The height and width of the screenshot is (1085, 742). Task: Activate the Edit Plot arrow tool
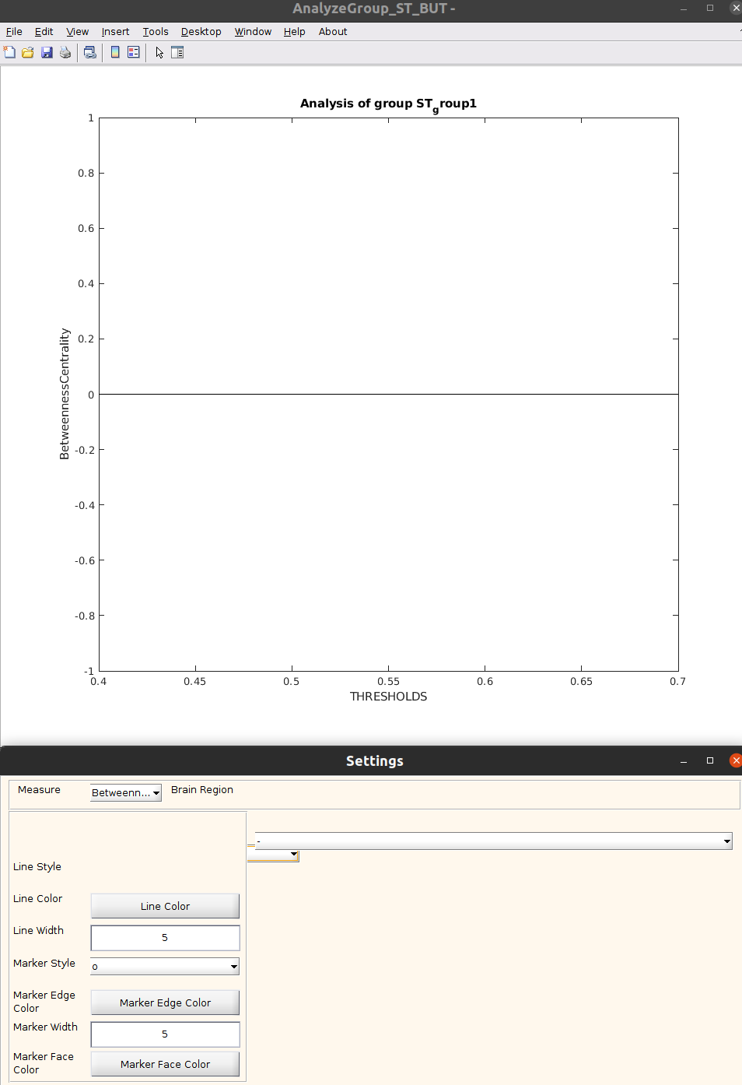[159, 52]
